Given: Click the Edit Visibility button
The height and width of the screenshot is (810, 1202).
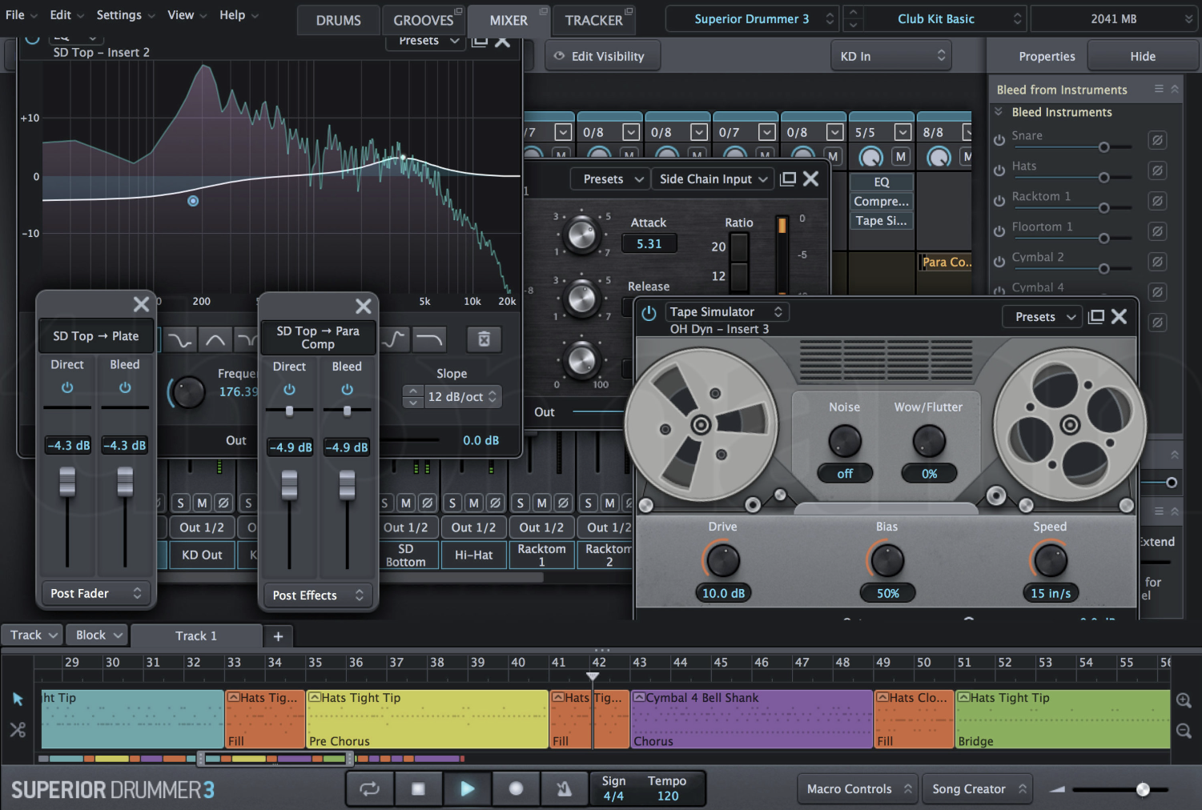Looking at the screenshot, I should [602, 55].
